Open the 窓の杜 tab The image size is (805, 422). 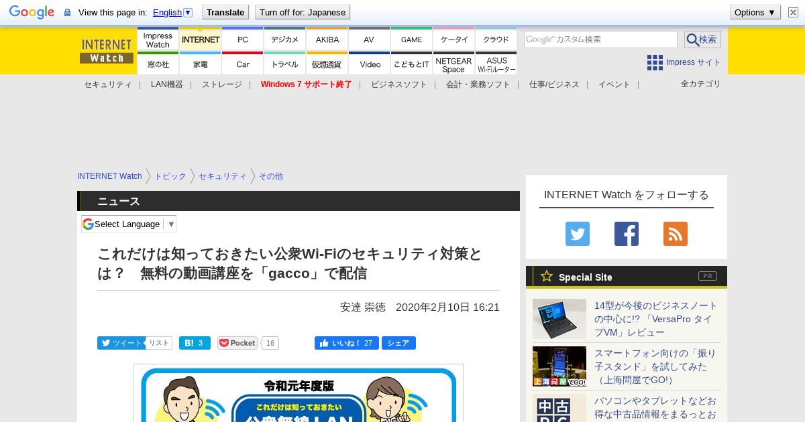[158, 64]
